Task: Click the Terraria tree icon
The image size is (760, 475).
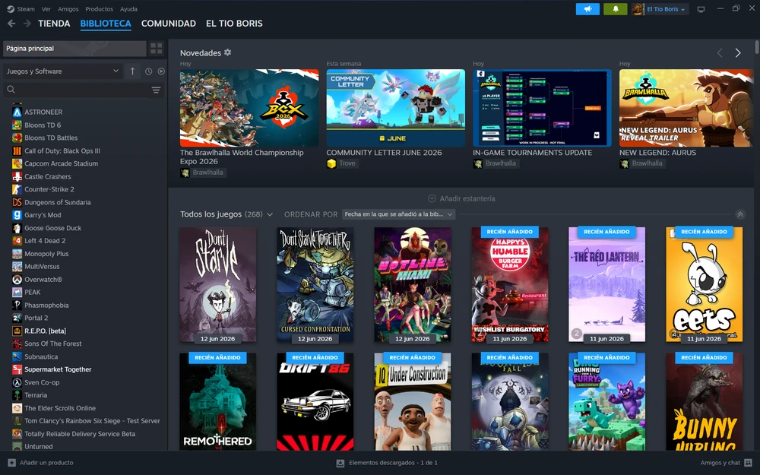Action: pyautogui.click(x=17, y=395)
